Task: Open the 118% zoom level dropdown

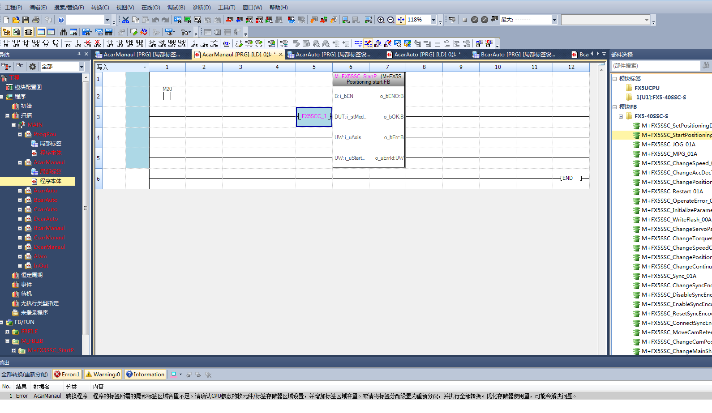Action: pyautogui.click(x=433, y=20)
